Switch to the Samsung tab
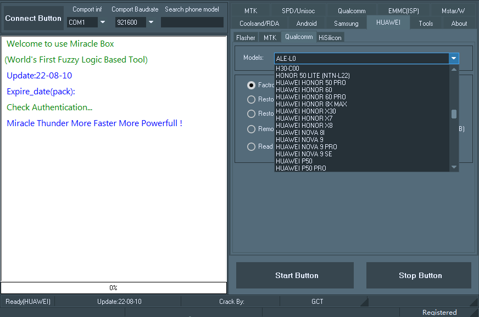479x317 pixels. click(x=346, y=23)
